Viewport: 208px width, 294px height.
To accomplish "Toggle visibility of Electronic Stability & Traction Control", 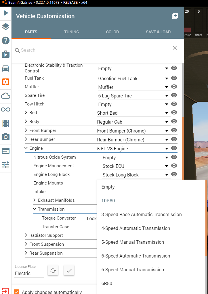I will [x=174, y=68].
